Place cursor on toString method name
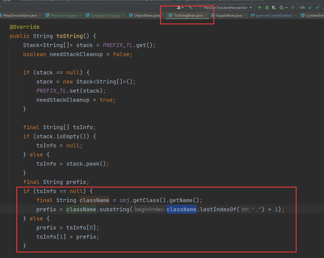Image resolution: width=324 pixels, height=258 pixels. [x=70, y=36]
